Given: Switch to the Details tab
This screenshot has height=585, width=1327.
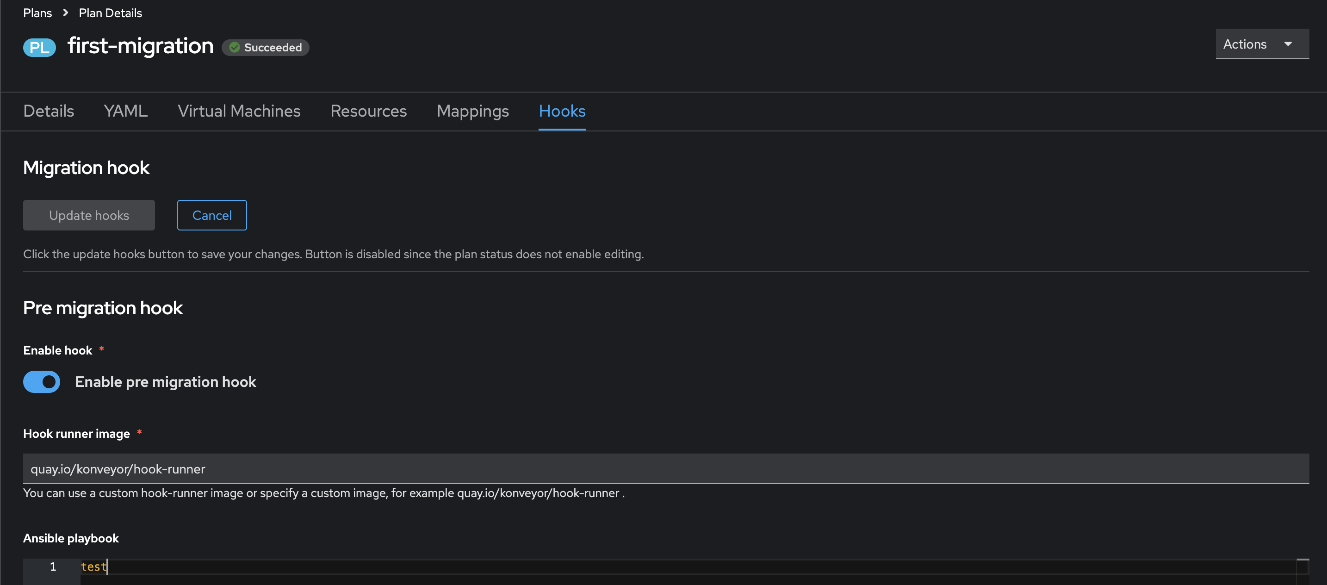Looking at the screenshot, I should tap(49, 112).
